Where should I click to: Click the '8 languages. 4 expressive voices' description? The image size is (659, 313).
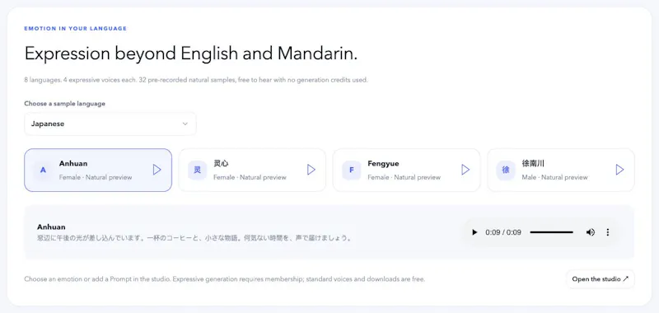pyautogui.click(x=196, y=80)
